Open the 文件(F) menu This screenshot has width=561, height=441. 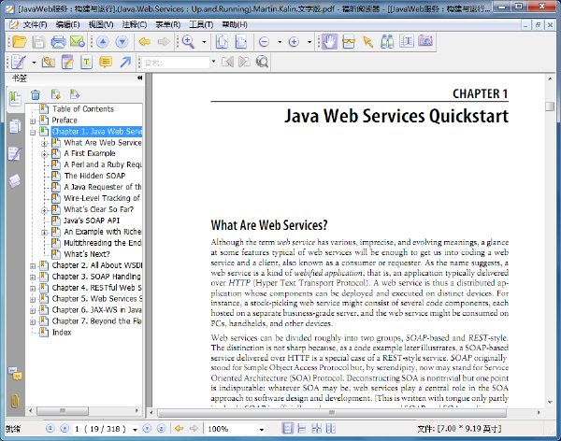tap(36, 24)
